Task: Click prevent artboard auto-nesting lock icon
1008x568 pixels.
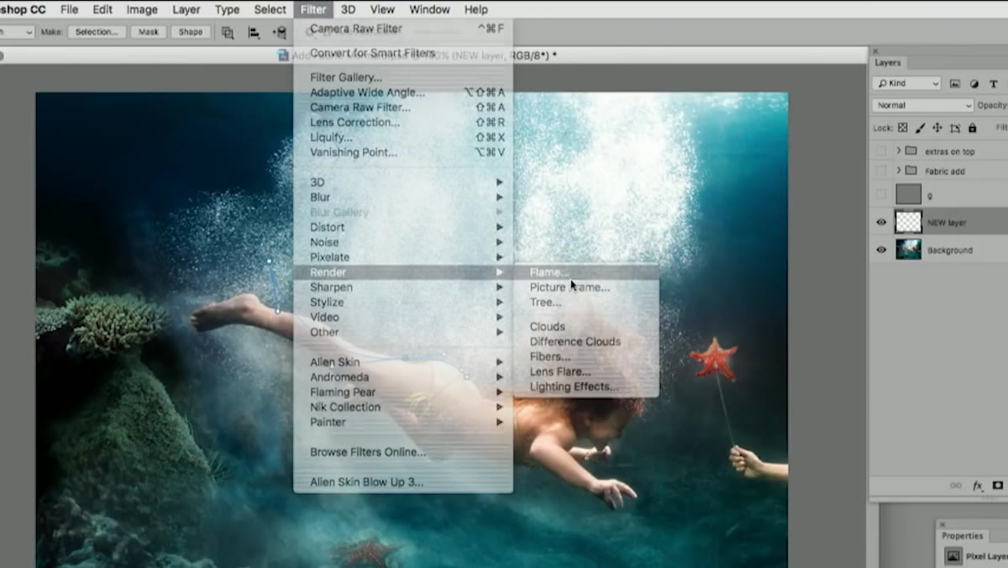Action: (x=955, y=128)
